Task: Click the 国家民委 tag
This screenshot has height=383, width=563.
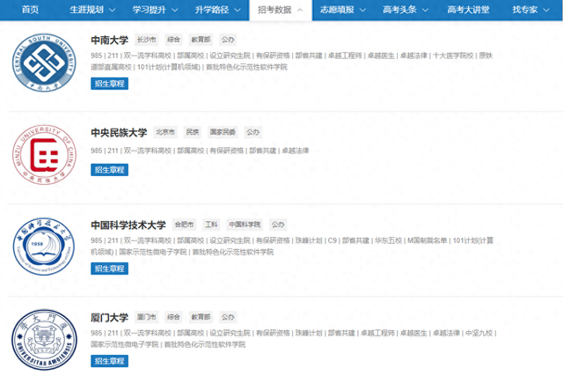Action: coord(223,132)
